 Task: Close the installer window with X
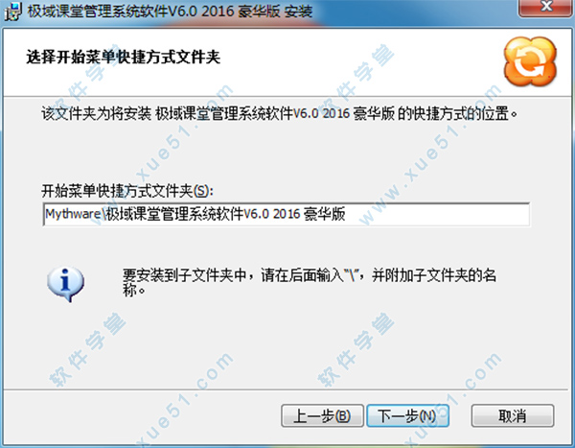[546, 8]
